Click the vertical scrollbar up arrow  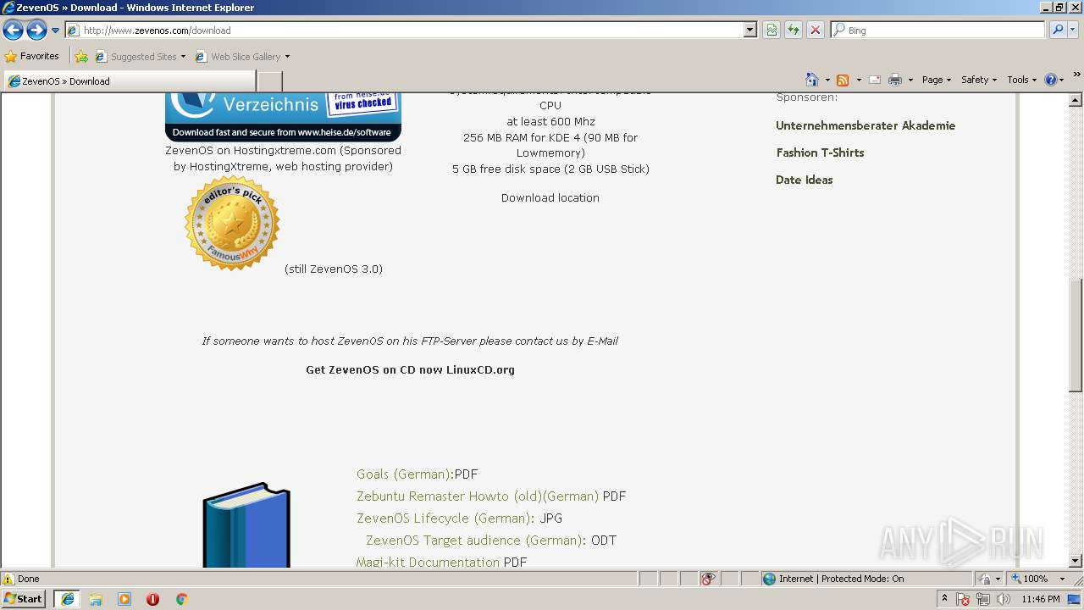point(1076,100)
